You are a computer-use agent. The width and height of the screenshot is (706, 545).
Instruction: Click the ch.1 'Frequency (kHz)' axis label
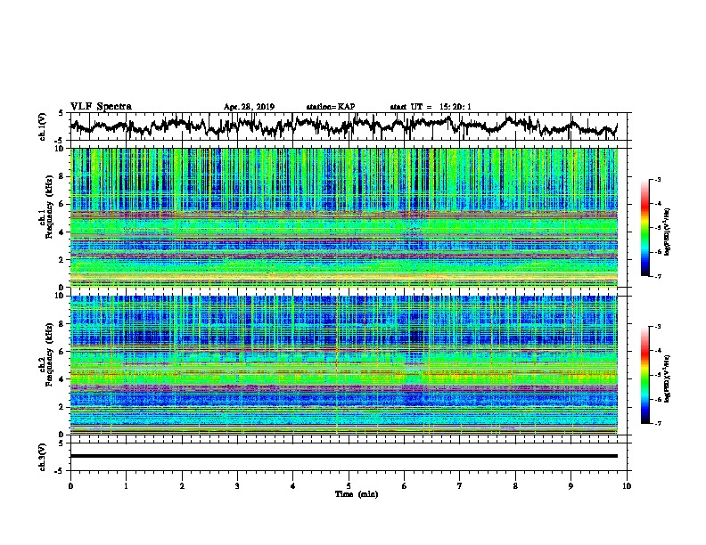pyautogui.click(x=49, y=207)
